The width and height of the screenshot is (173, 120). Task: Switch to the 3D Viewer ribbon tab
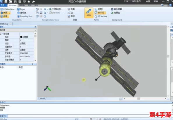click(13, 5)
